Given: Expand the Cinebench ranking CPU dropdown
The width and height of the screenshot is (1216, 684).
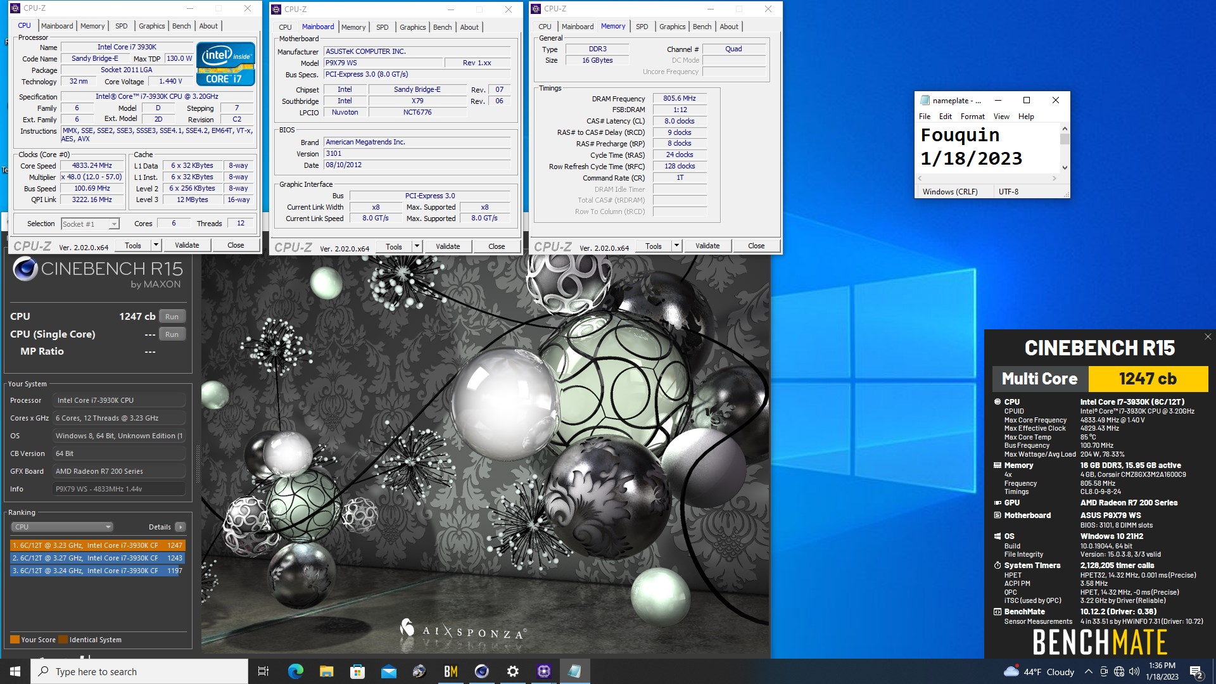Looking at the screenshot, I should 62,527.
